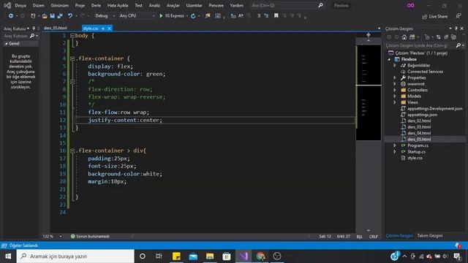
Task: Collapse the Flexbox project node
Action: 389,59
